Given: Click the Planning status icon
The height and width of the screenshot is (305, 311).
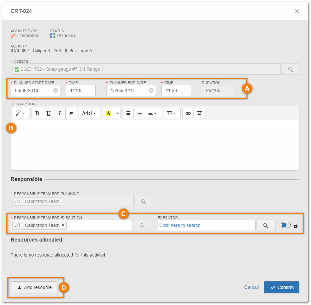Looking at the screenshot, I should pos(52,36).
